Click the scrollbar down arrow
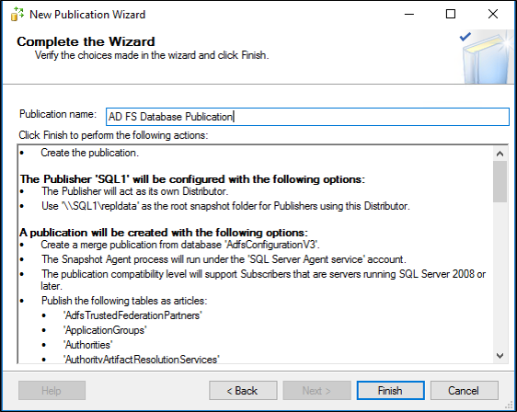 [500, 356]
